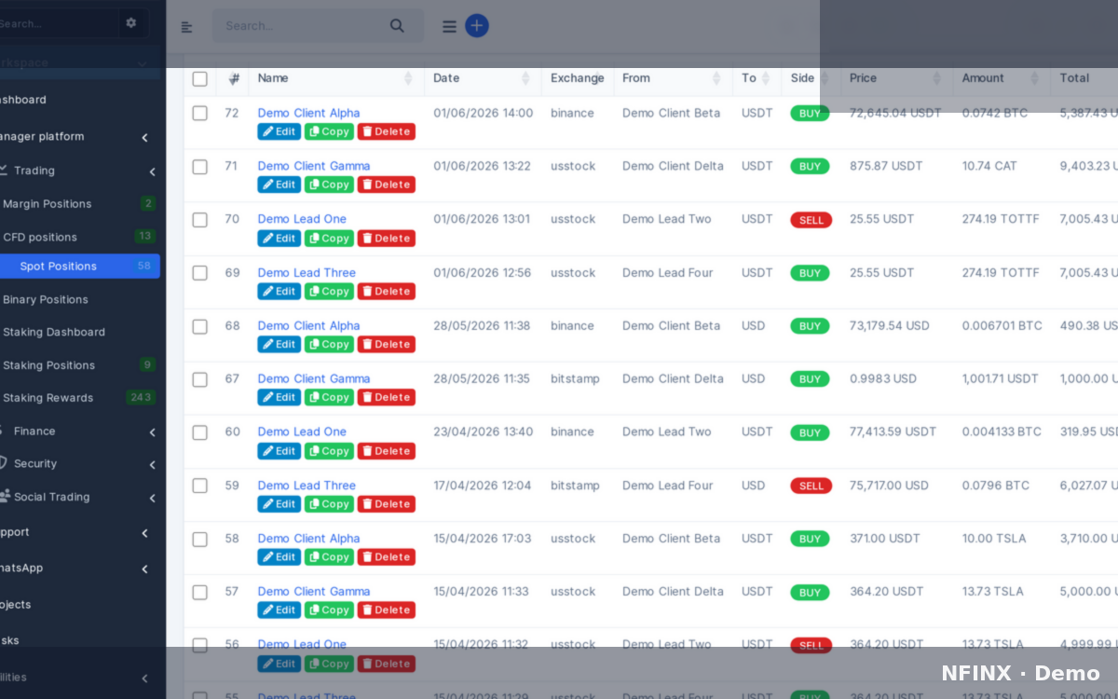Image resolution: width=1118 pixels, height=699 pixels.
Task: Collapse the Trading submenu chevron
Action: coord(152,171)
